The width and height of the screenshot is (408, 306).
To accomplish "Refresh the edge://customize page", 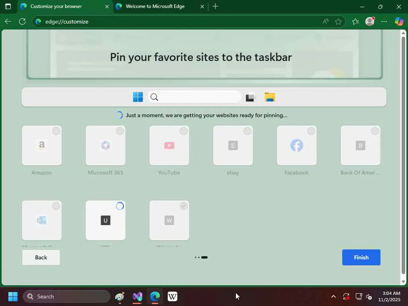I will (22, 22).
